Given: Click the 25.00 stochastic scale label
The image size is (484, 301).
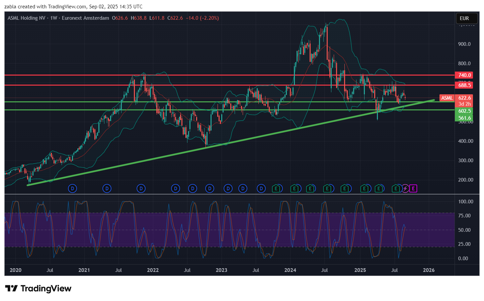Looking at the screenshot, I should click(464, 244).
